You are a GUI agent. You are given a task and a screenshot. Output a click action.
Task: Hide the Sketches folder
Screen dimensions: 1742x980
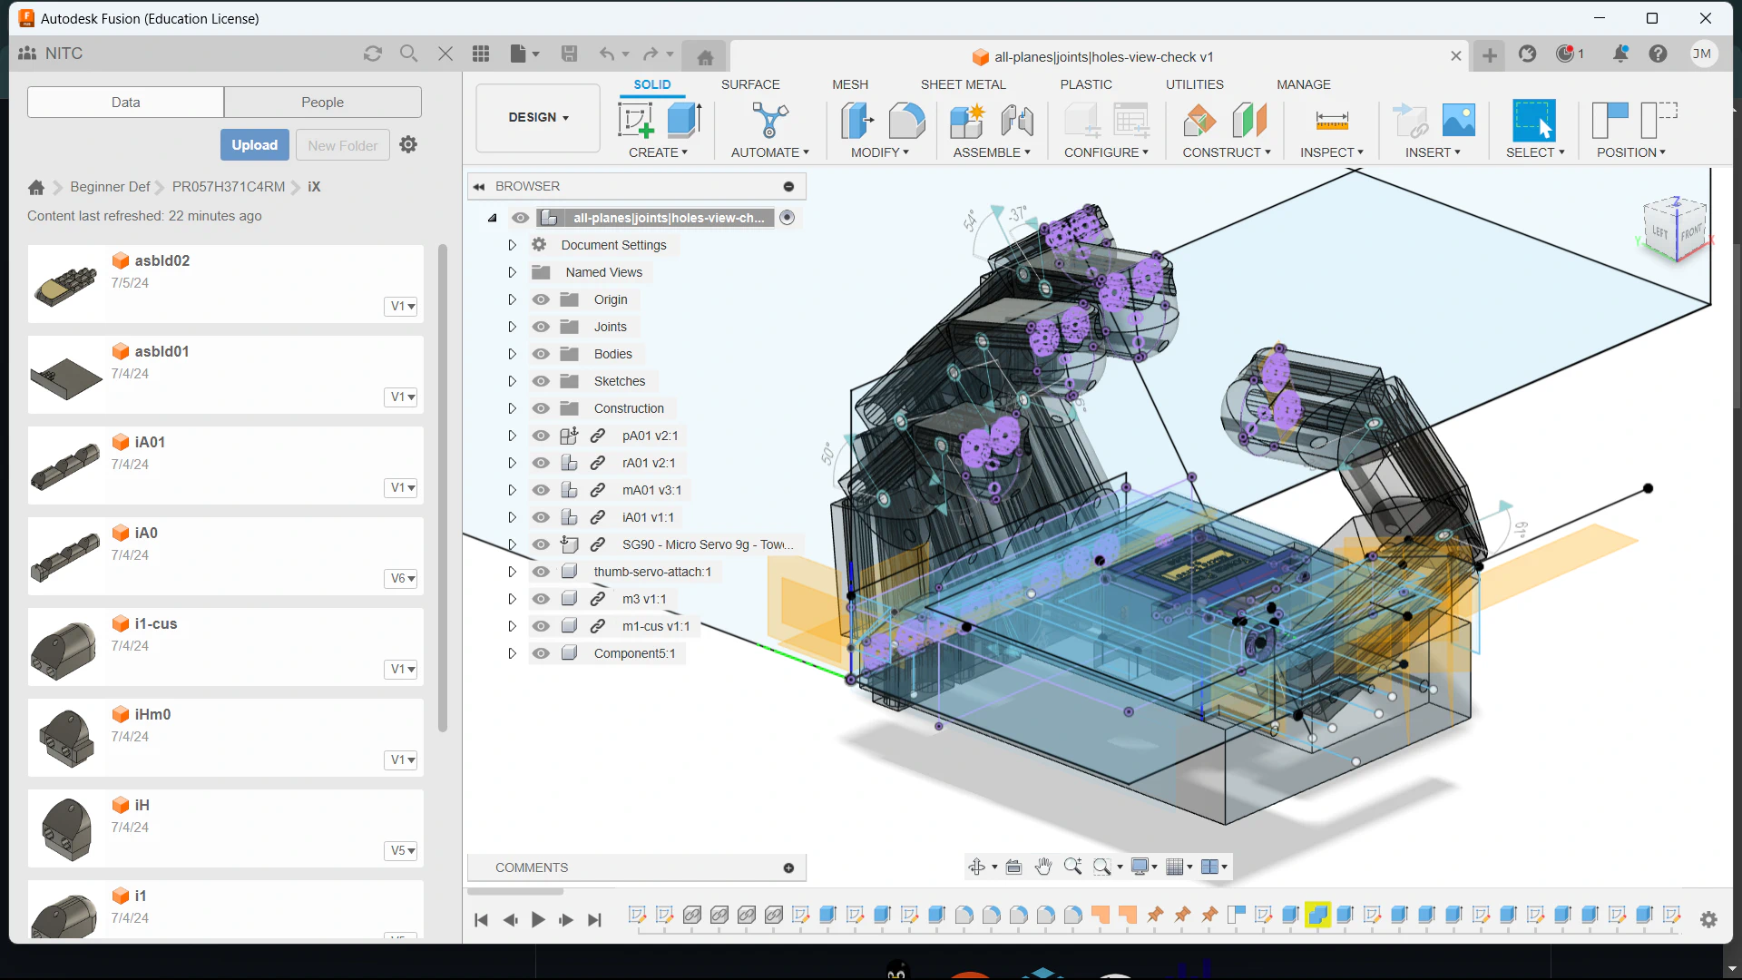click(x=541, y=381)
